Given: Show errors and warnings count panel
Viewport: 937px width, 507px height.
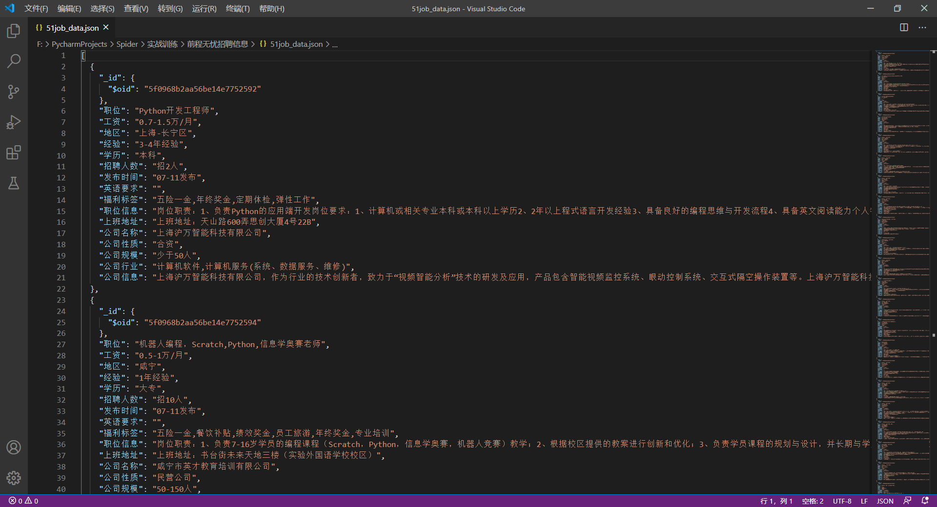Looking at the screenshot, I should pyautogui.click(x=23, y=501).
